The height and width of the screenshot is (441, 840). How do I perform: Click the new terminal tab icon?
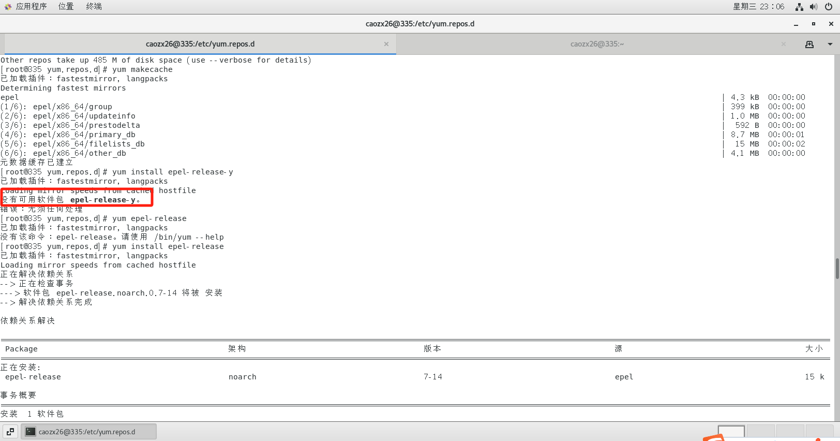click(x=809, y=45)
